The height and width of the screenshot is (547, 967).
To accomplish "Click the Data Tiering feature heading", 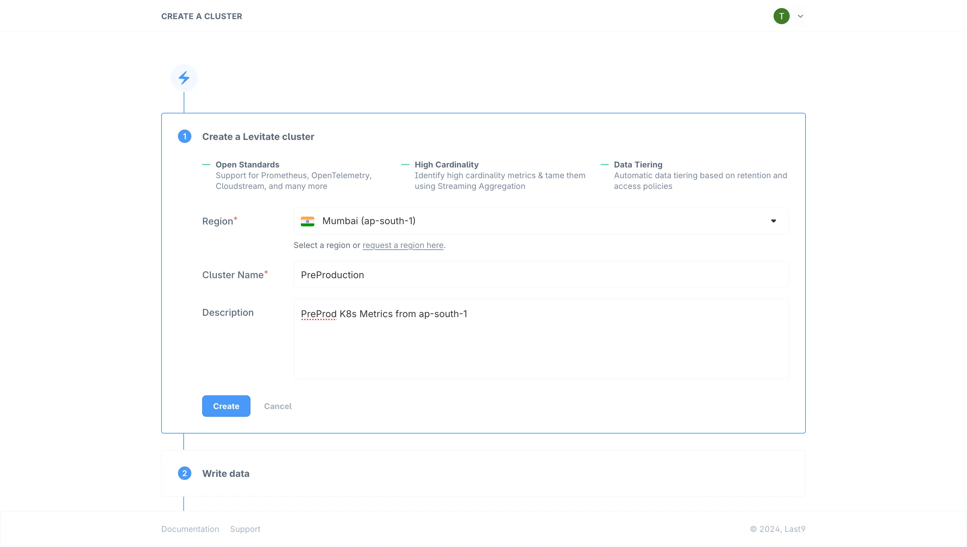I will pos(638,164).
